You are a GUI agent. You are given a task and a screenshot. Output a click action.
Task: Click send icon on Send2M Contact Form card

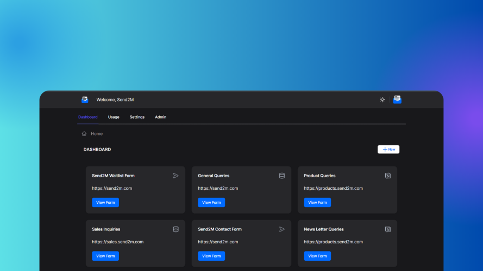click(x=281, y=229)
